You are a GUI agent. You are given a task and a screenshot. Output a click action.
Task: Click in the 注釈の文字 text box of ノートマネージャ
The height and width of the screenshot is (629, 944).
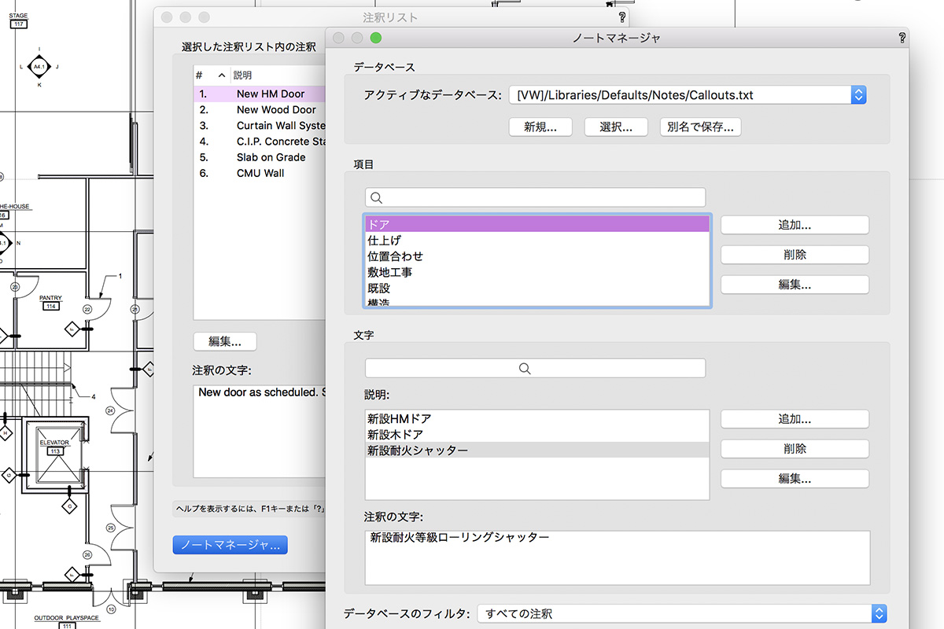coord(618,557)
